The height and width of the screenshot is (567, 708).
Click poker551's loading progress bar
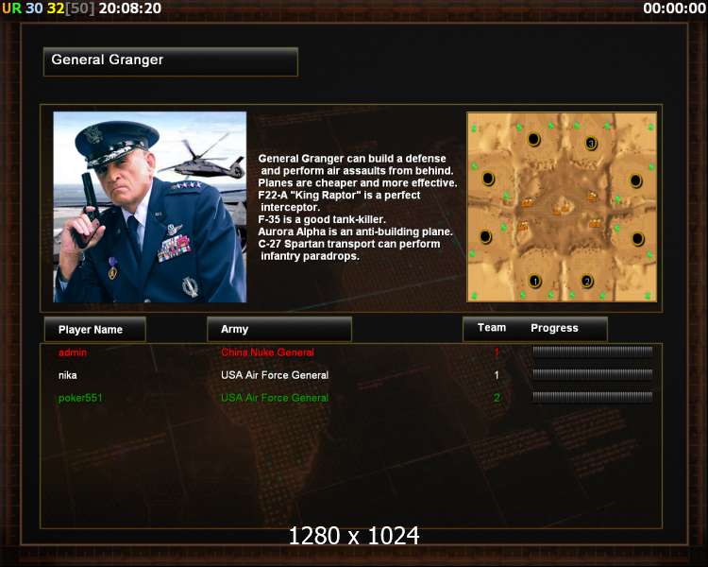pos(593,397)
